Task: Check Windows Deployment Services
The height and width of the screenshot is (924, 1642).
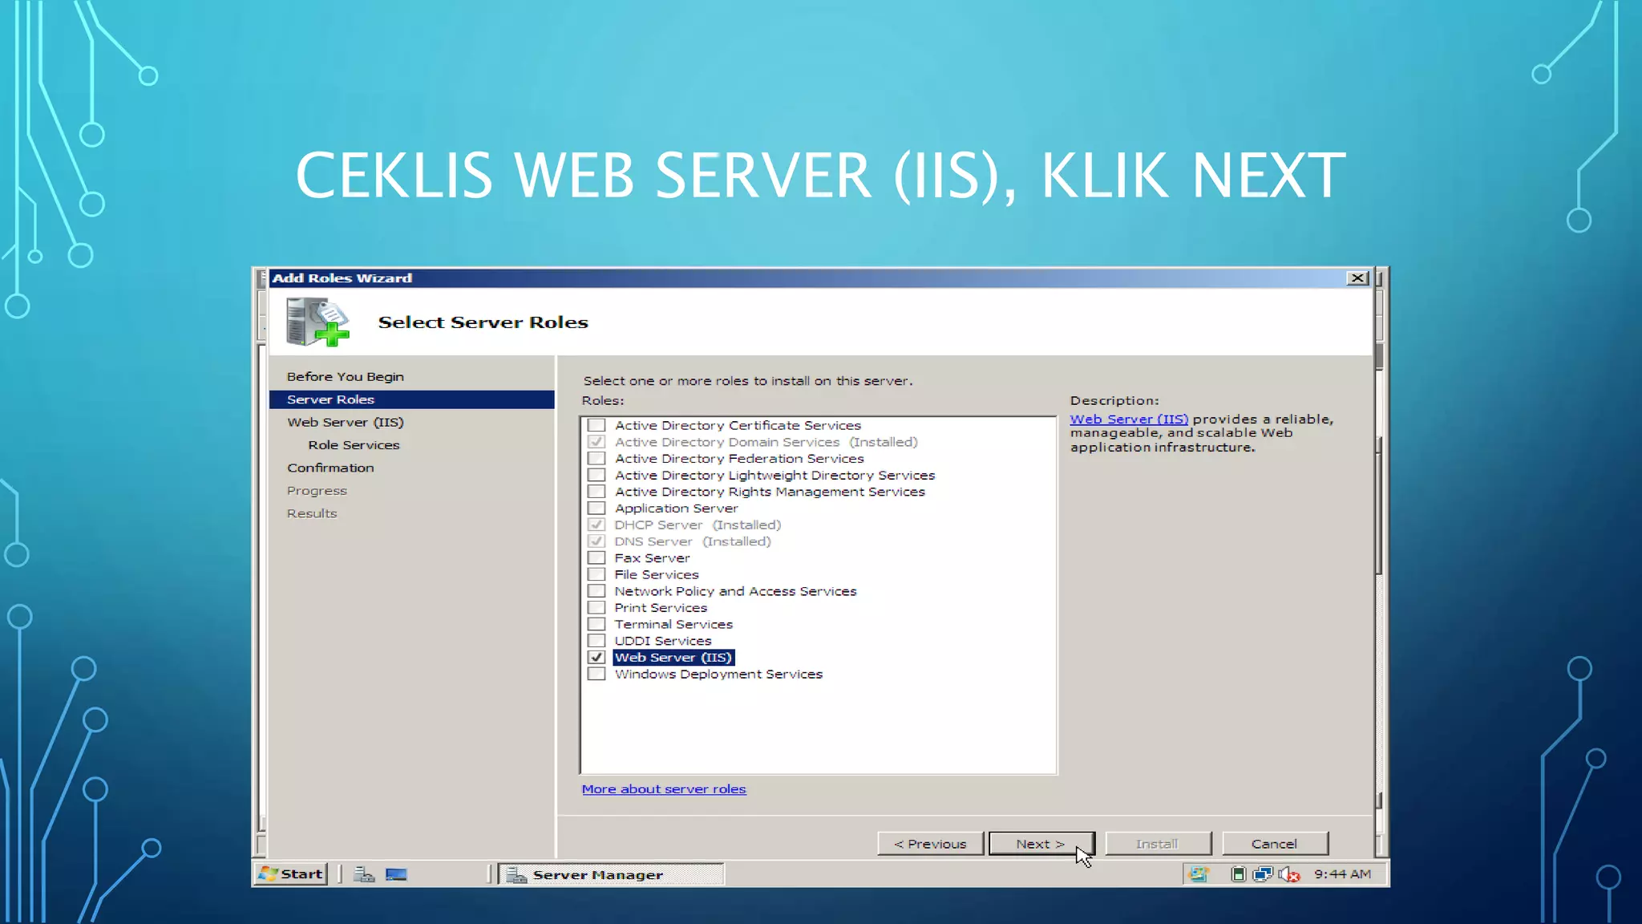Action: click(597, 674)
